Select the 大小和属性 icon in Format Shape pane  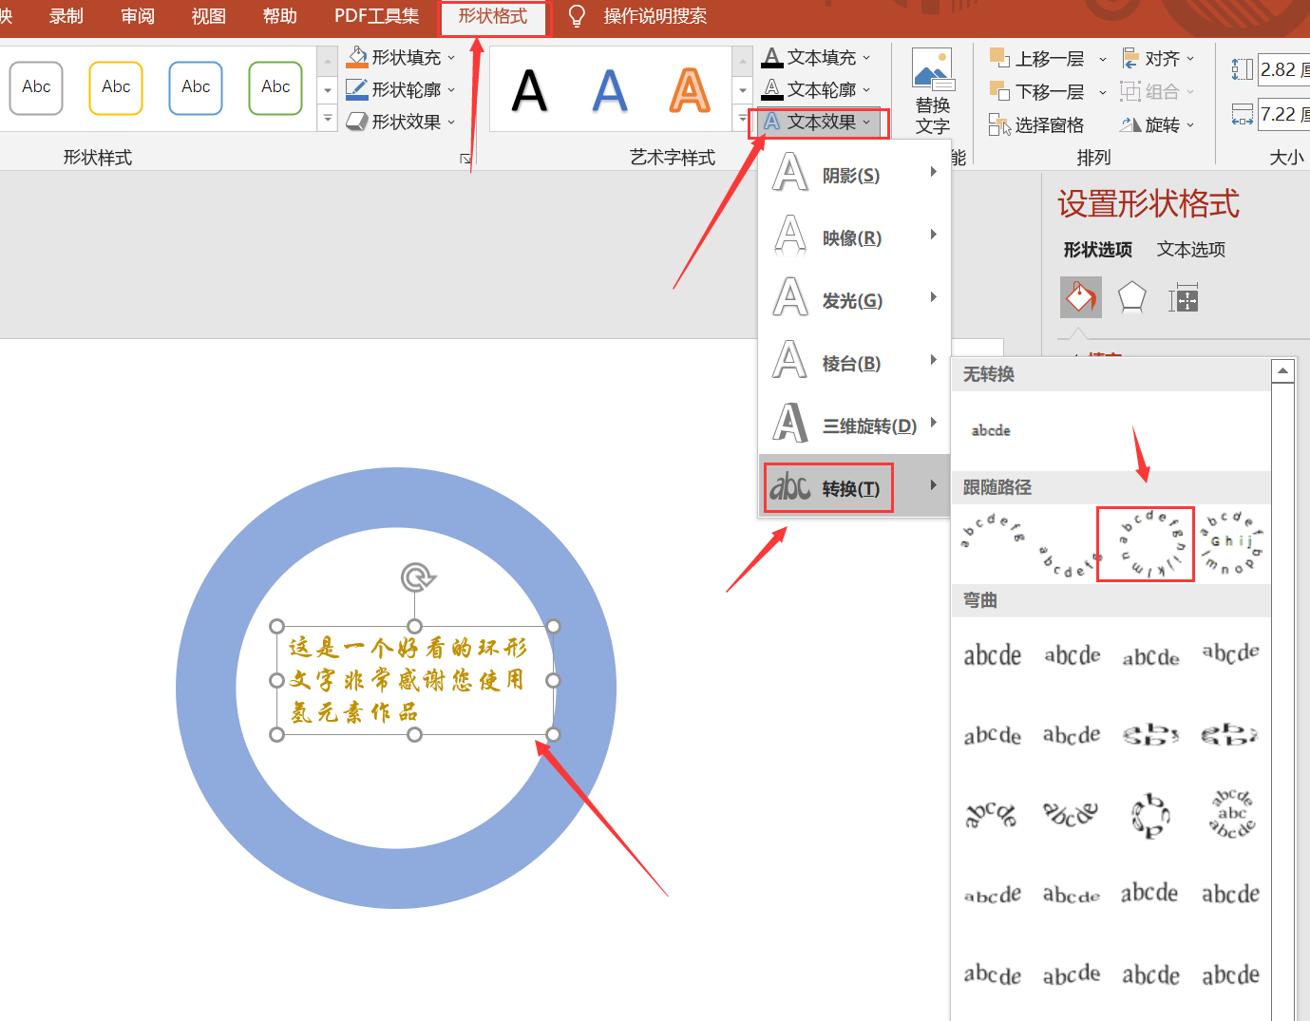tap(1184, 297)
